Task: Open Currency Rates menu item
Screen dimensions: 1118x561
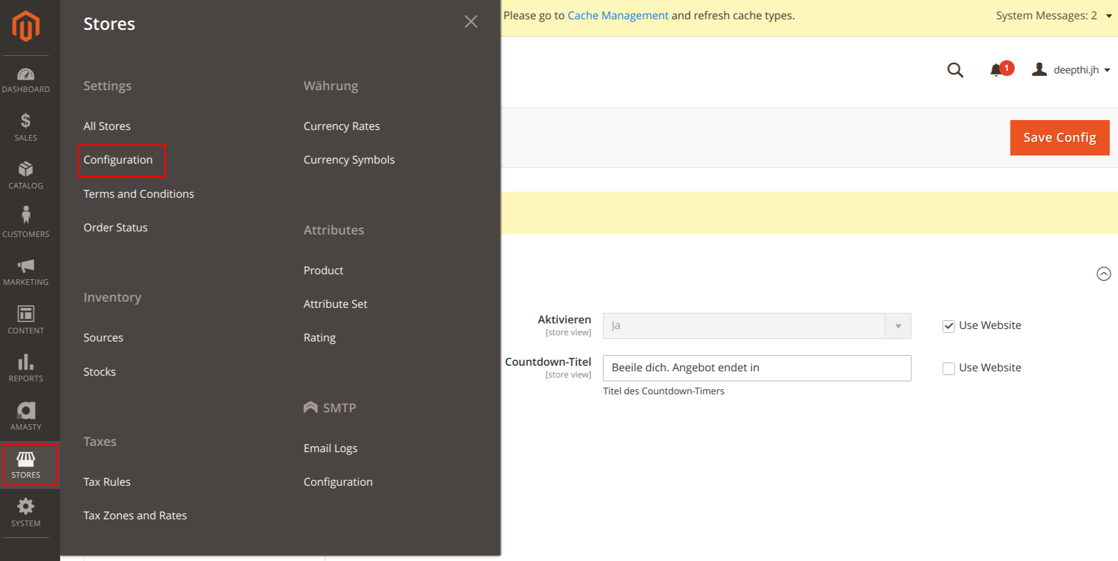Action: pos(341,126)
